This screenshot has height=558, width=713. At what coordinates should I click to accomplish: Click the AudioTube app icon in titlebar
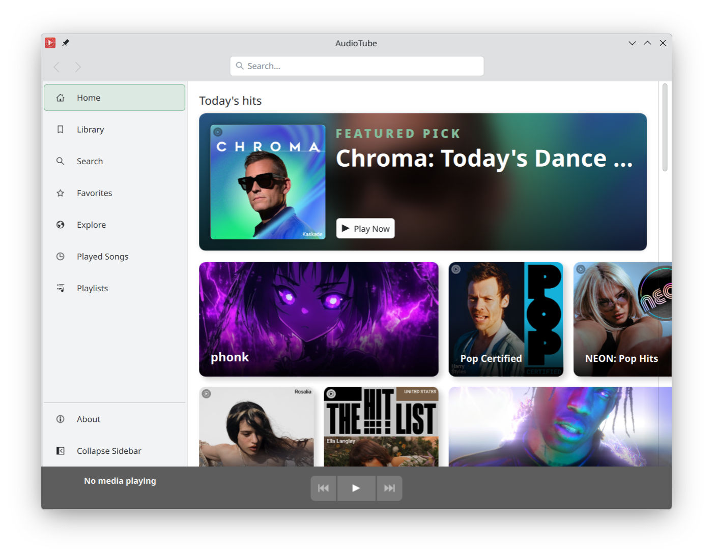tap(49, 43)
